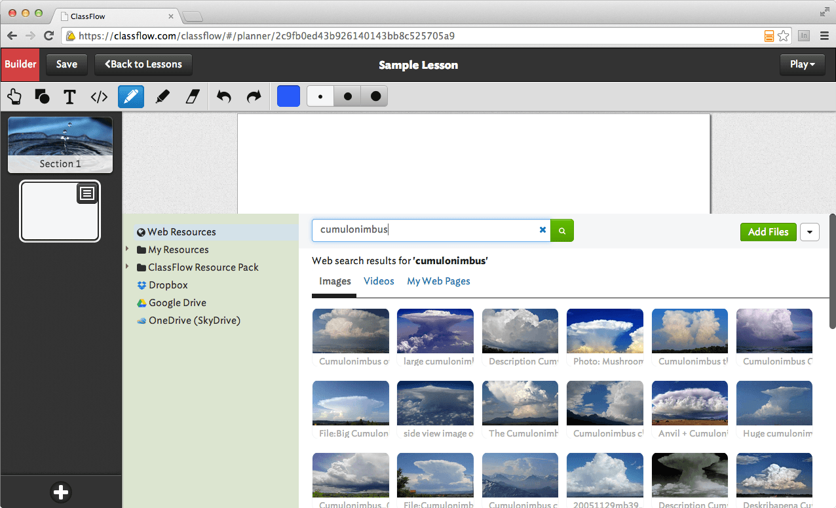Add a new card with plus icon

[x=61, y=492]
